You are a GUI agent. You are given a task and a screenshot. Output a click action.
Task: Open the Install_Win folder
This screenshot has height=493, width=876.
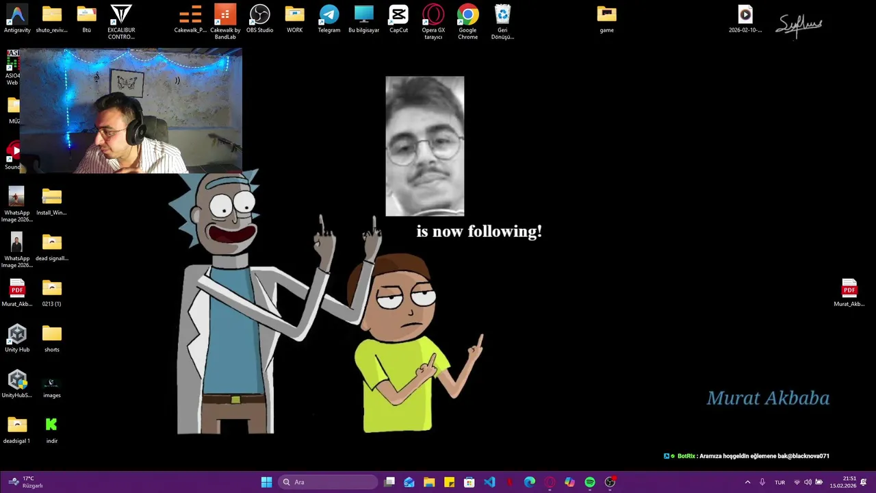click(x=51, y=202)
